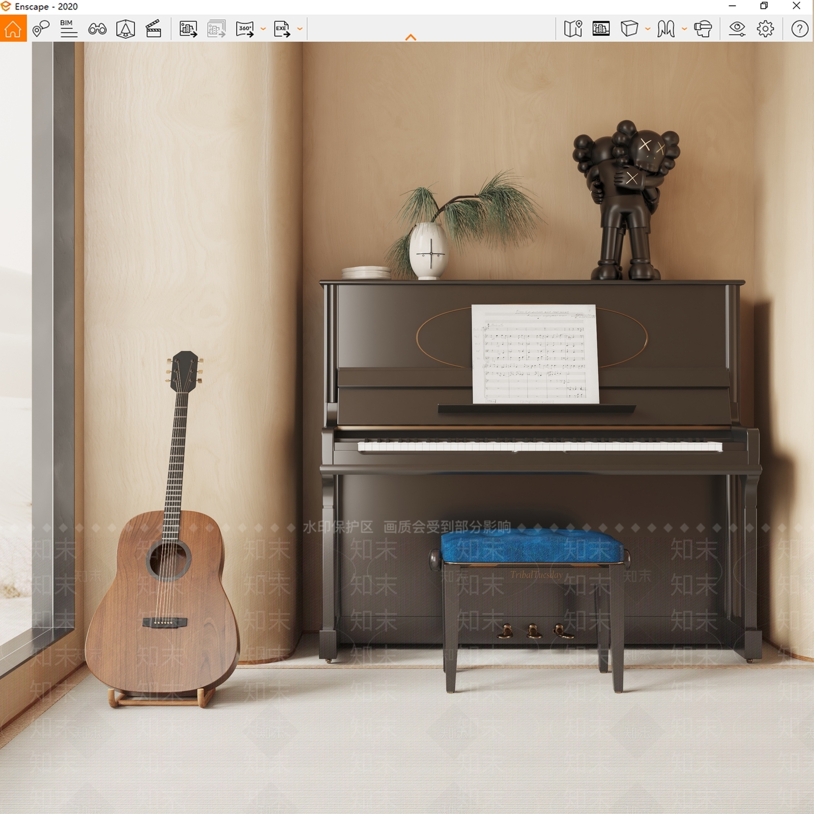Switch to White Mode cube
Screen dimensions: 814x814
click(x=629, y=28)
